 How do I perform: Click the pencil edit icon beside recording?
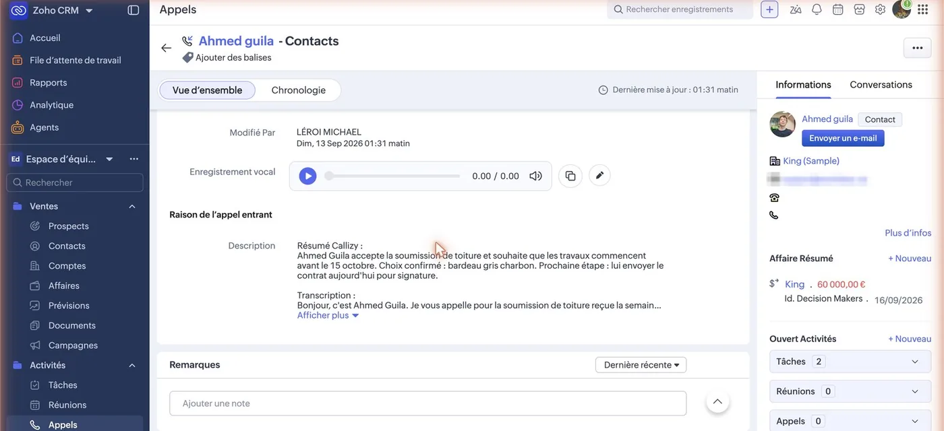pos(599,175)
